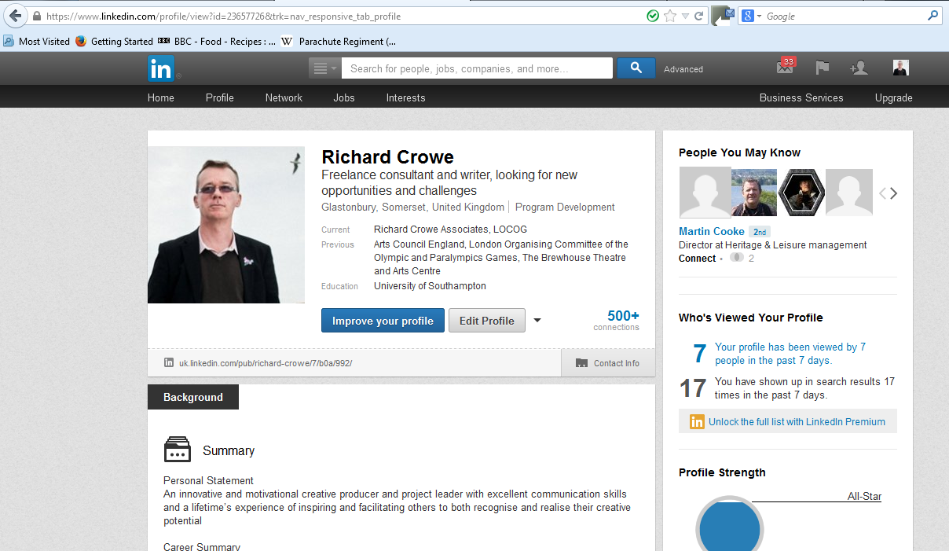Open the Contact Info section
The width and height of the screenshot is (949, 551).
pos(608,363)
